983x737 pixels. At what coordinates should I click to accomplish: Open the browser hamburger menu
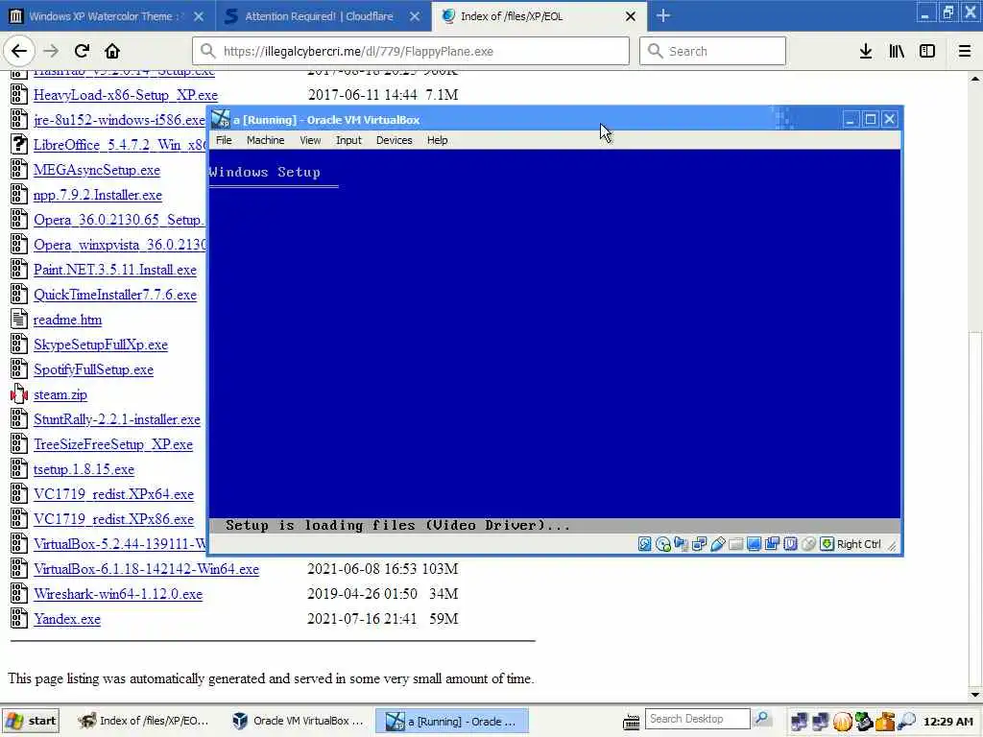[965, 51]
